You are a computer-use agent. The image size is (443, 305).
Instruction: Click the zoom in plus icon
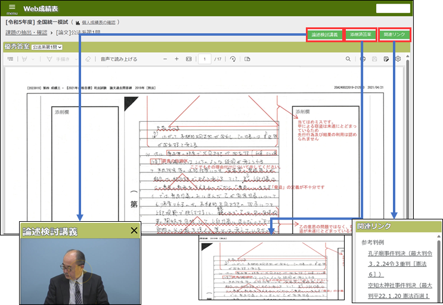pyautogui.click(x=176, y=59)
